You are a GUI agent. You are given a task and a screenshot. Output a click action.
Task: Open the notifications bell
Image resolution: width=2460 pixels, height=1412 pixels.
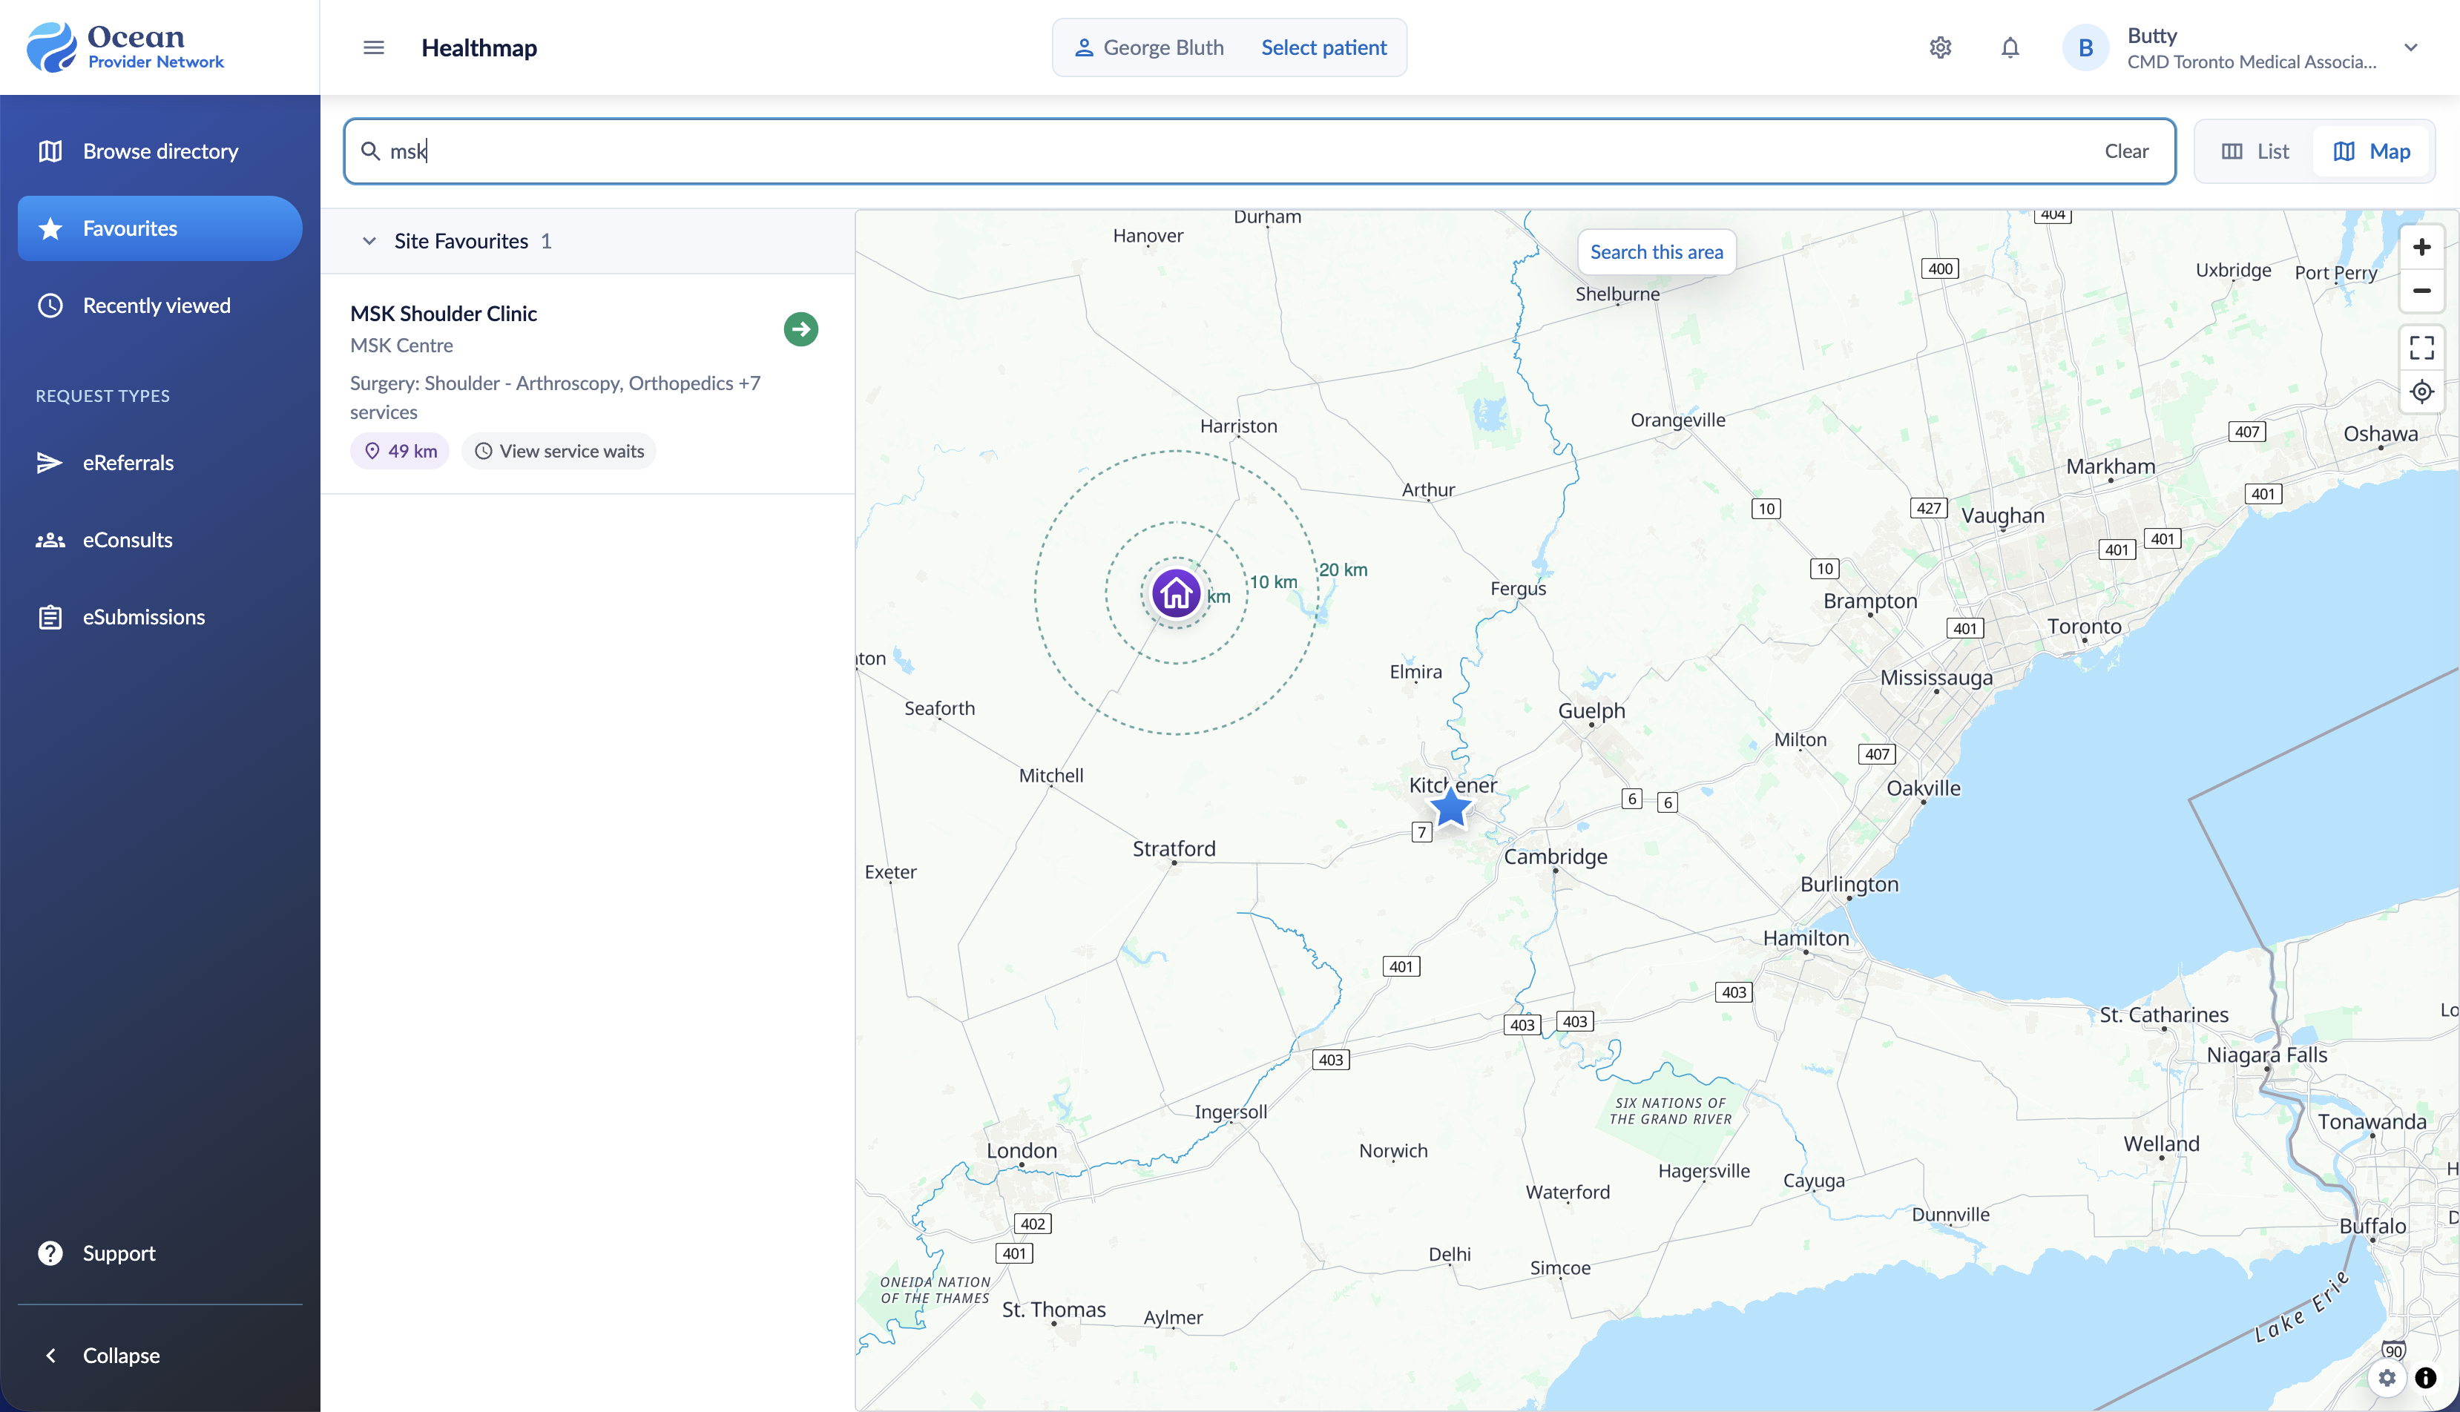pos(2010,47)
